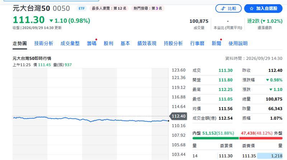Click the compare arrows icon in 比較
Image resolution: width=287 pixels, height=160 pixels.
point(223,8)
